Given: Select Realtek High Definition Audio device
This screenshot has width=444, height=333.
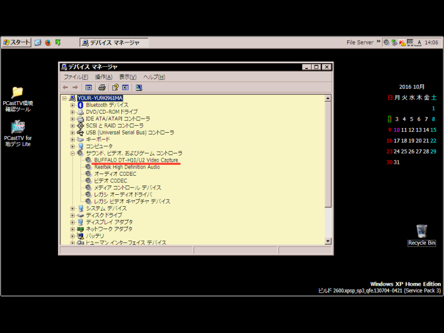Looking at the screenshot, I should pos(127,167).
